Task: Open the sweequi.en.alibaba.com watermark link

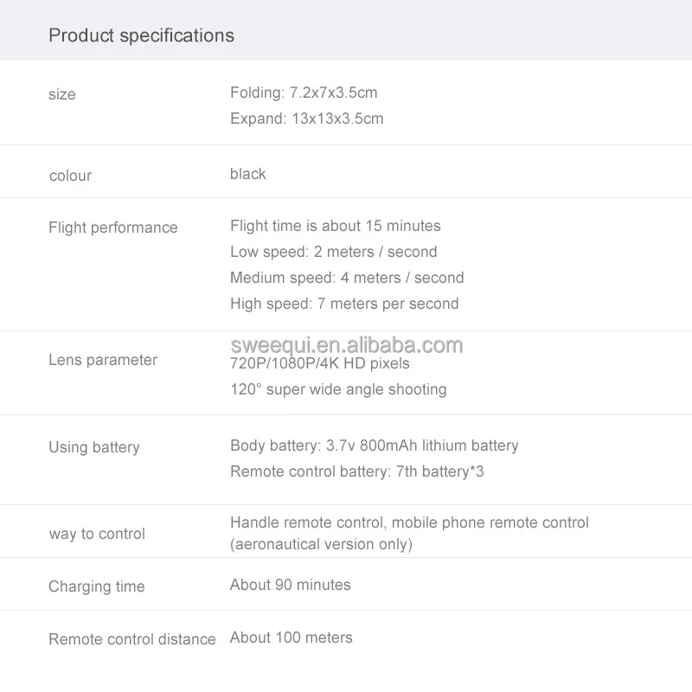Action: pos(347,345)
